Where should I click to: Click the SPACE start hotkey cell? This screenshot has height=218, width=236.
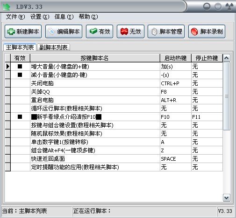pos(176,159)
